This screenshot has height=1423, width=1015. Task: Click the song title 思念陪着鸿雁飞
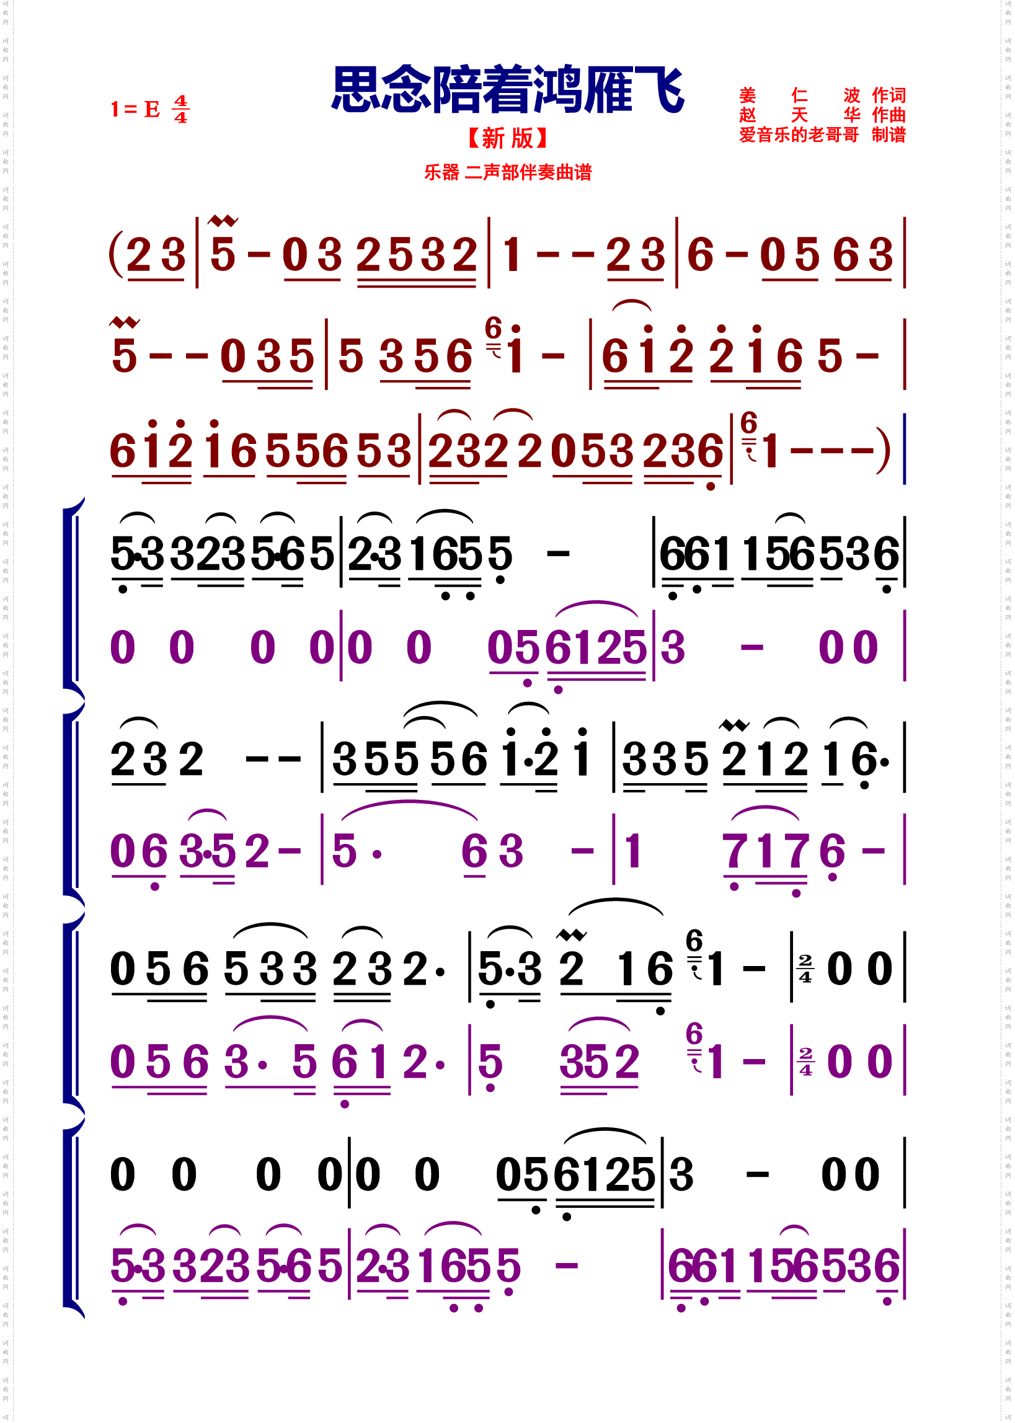click(x=507, y=90)
